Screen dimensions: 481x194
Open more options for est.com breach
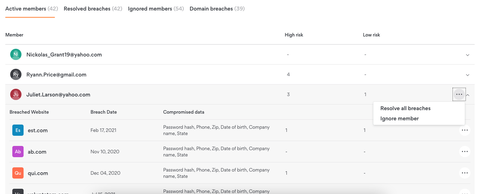coord(464,131)
